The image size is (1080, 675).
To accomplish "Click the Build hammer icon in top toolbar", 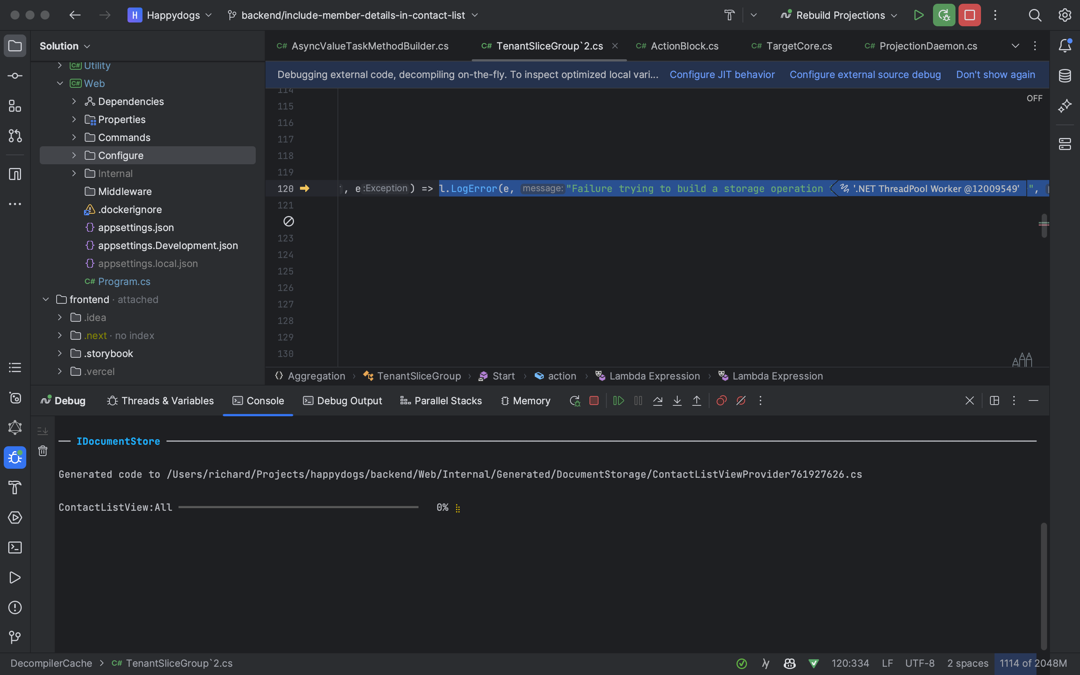I will pos(729,15).
